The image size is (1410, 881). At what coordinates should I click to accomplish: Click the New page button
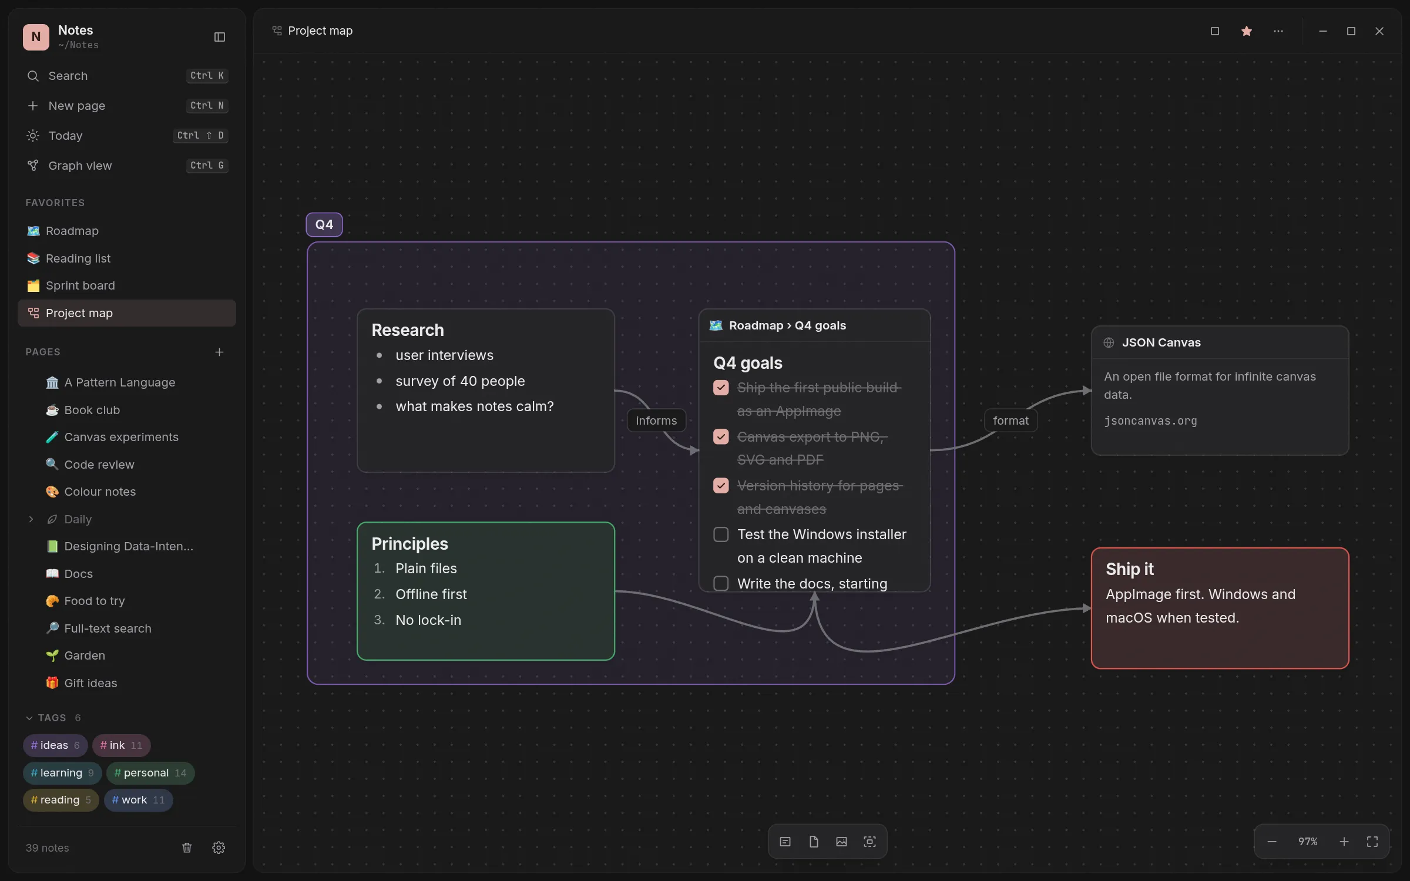[x=127, y=106]
